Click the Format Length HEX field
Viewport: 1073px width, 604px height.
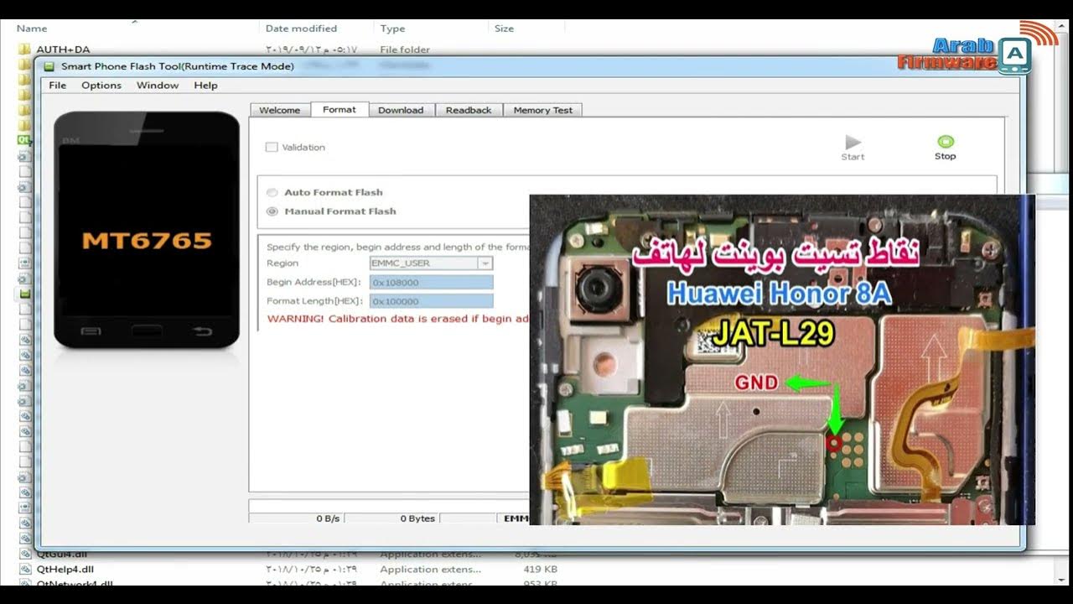[x=432, y=301]
